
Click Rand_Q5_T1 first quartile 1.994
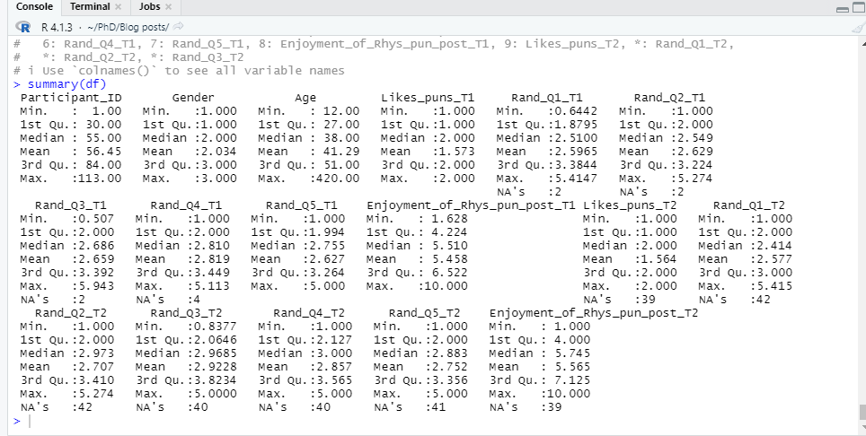pos(327,232)
